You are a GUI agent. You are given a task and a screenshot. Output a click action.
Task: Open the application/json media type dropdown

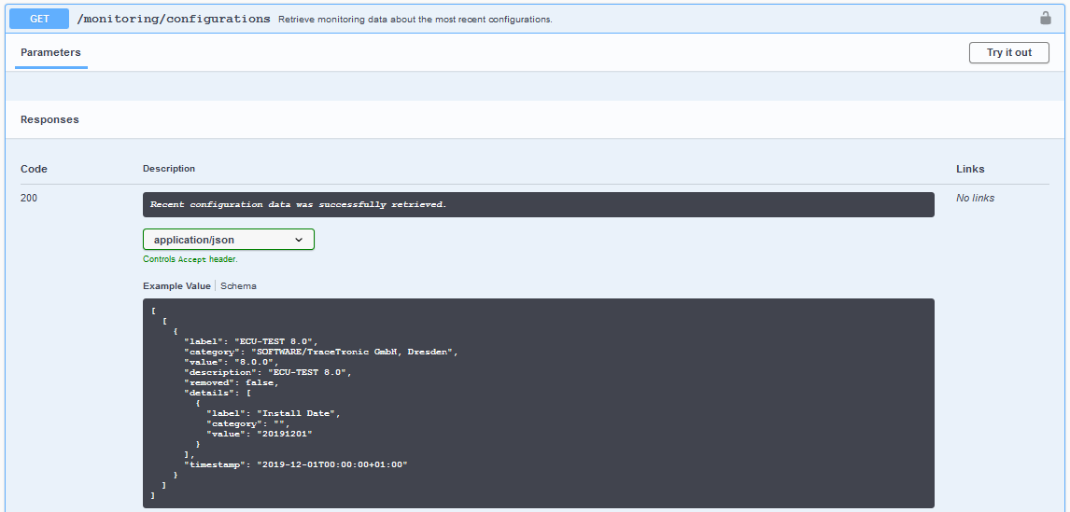click(228, 240)
